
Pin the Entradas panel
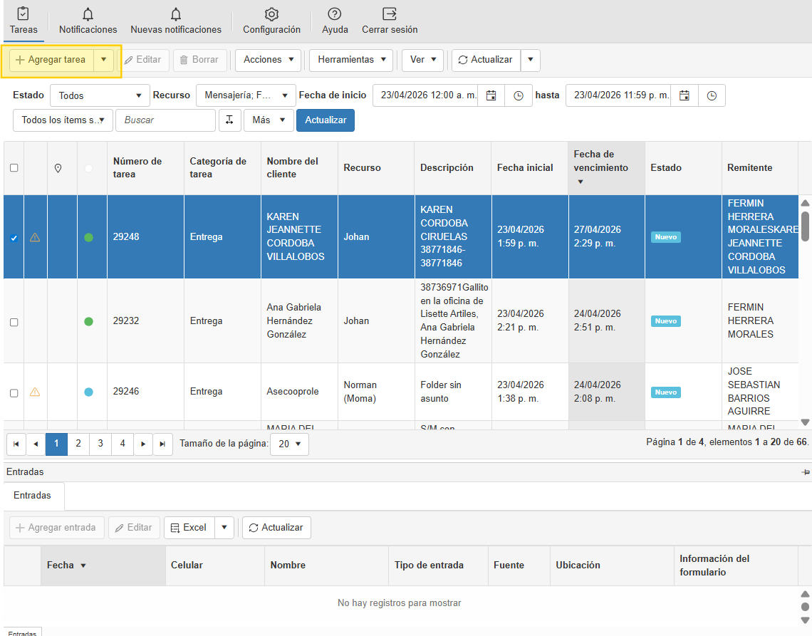(806, 472)
